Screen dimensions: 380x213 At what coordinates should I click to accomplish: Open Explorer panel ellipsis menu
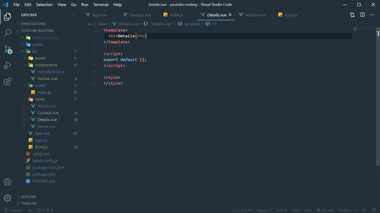tap(74, 15)
